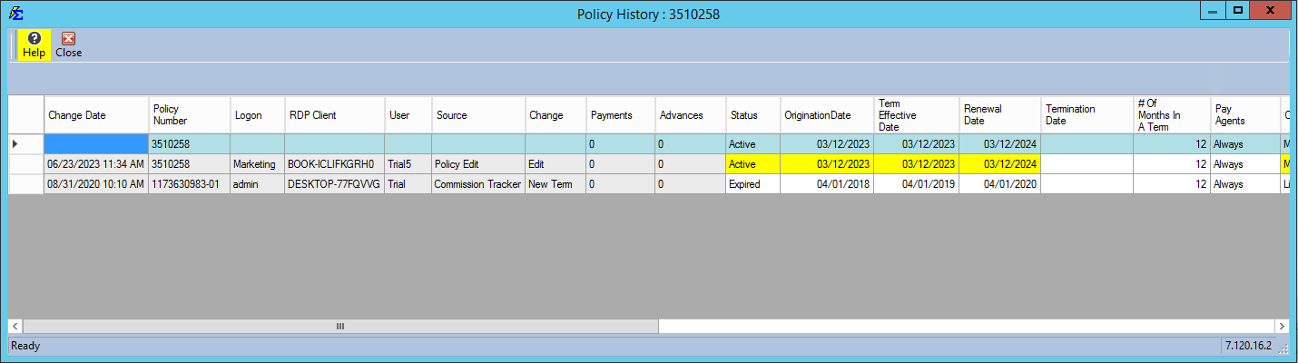Image resolution: width=1298 pixels, height=363 pixels.
Task: Select the current row indicator arrow
Action: click(26, 144)
